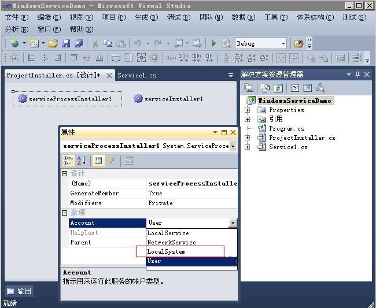Click the Align Lefts layout icon

point(31,58)
